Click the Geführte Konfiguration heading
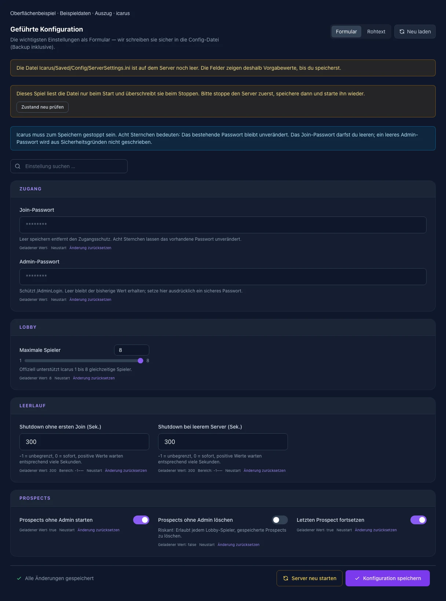The height and width of the screenshot is (601, 446). coord(47,29)
